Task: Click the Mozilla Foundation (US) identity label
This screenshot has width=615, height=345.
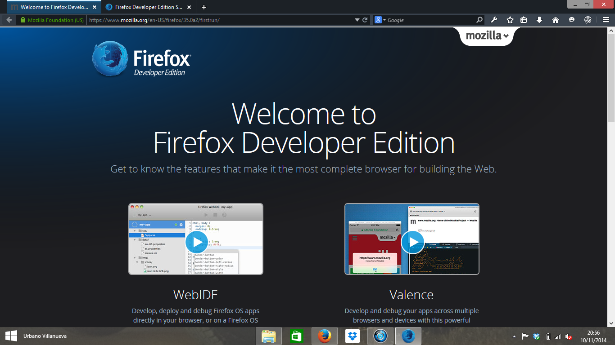Action: [x=56, y=20]
